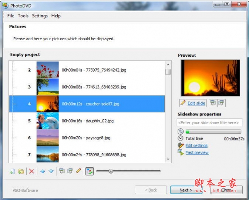This screenshot has width=249, height=200.
Task: Click the rotate left icon in the bottom toolbar
Action: pos(62,171)
